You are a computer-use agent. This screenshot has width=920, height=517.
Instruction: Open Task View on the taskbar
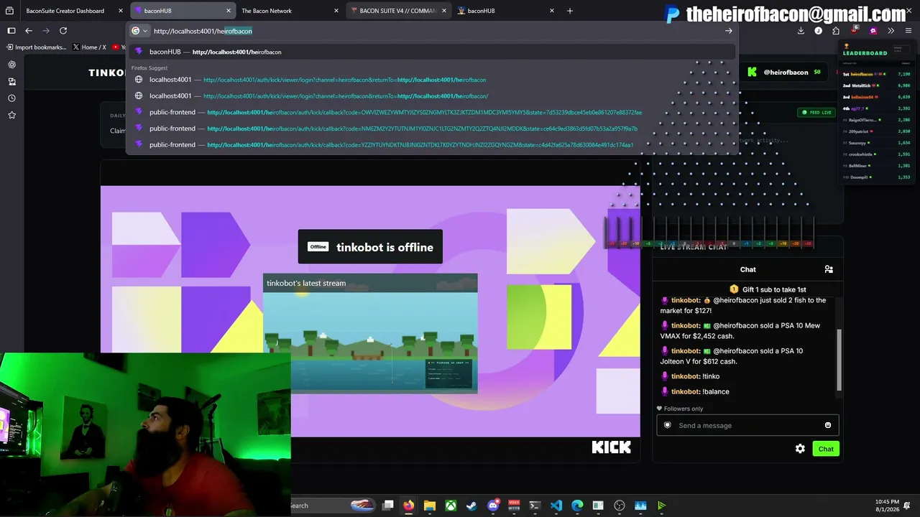[388, 506]
